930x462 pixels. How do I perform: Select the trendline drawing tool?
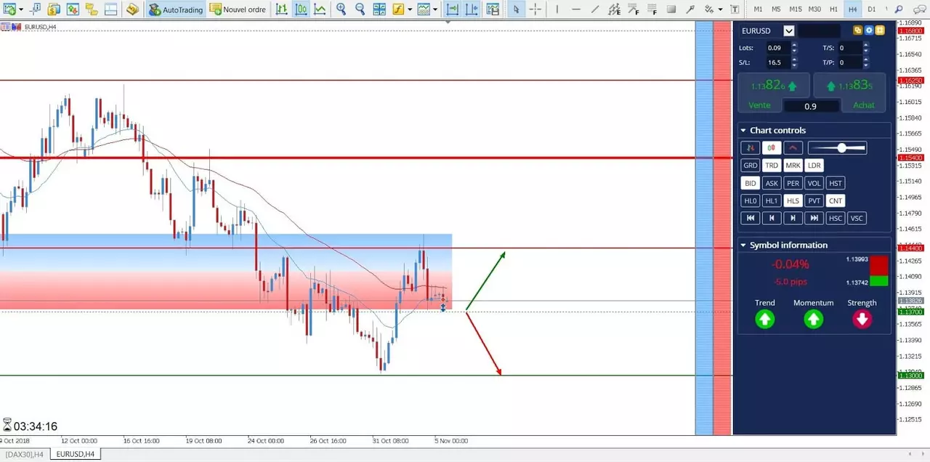point(595,9)
